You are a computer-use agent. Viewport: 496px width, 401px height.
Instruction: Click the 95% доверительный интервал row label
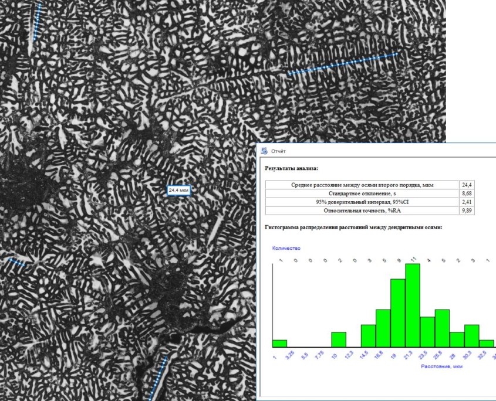click(x=362, y=202)
